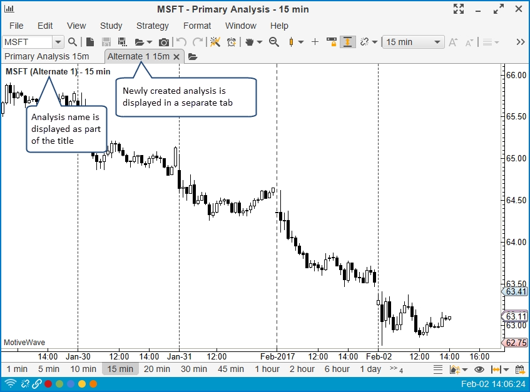Open the alarm clock alerts icon
Screen dimensions: 530x392
232,42
